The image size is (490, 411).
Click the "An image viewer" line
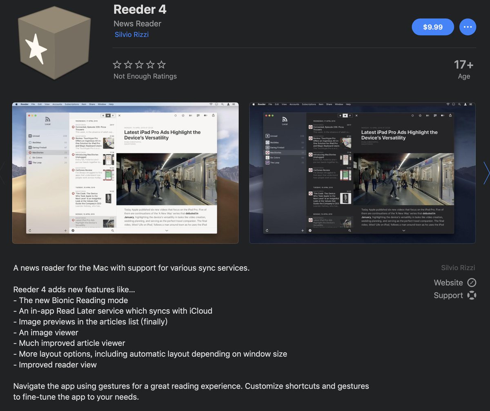46,333
